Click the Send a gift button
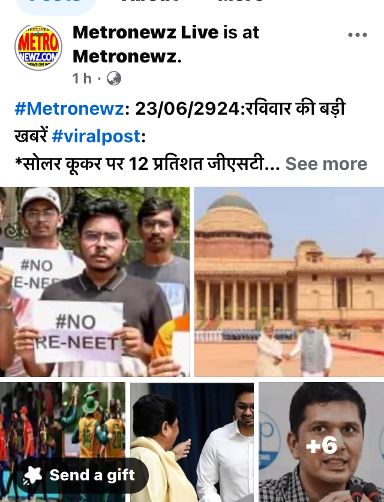 82,475
